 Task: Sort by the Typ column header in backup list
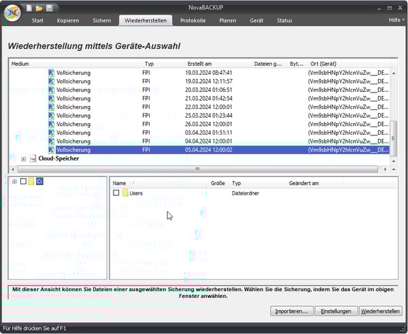point(164,64)
